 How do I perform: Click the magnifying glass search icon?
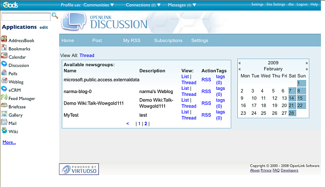(x=55, y=16)
